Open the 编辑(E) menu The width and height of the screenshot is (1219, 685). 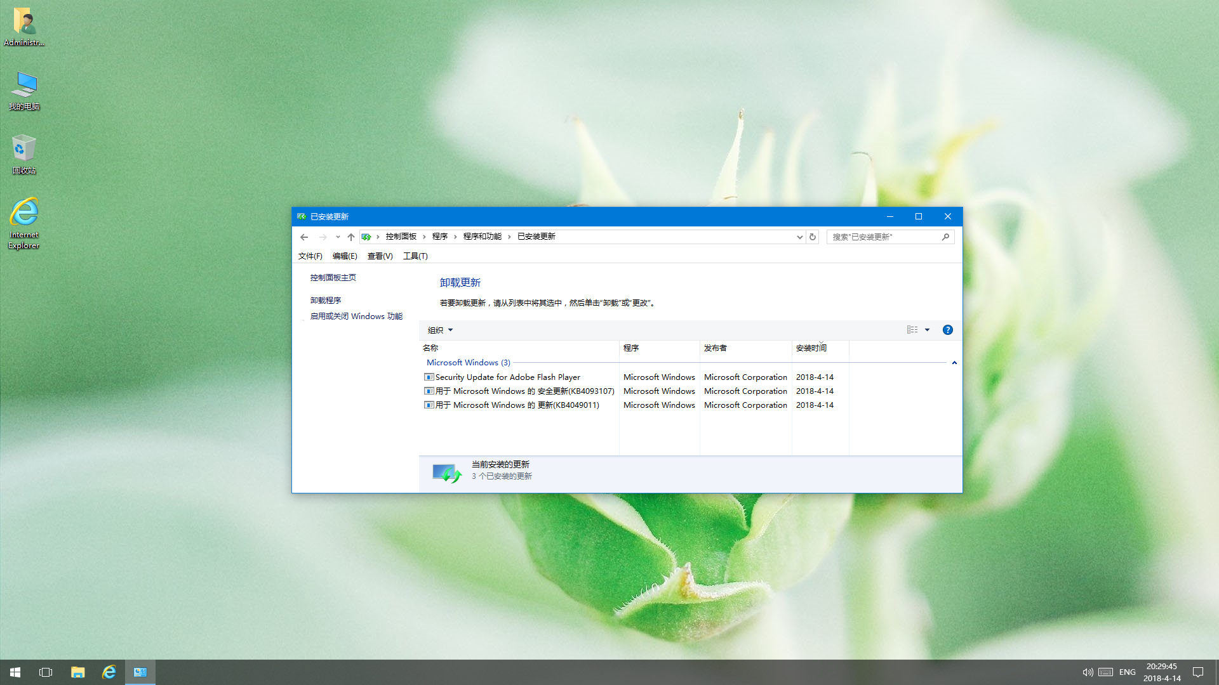(x=345, y=256)
